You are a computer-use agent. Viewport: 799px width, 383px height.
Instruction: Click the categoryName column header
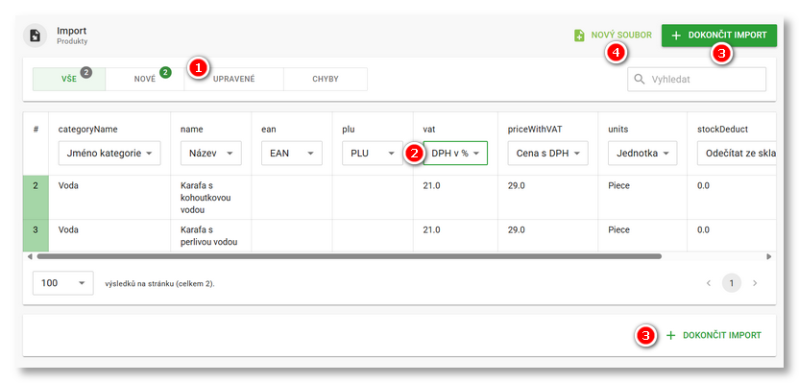pyautogui.click(x=87, y=130)
